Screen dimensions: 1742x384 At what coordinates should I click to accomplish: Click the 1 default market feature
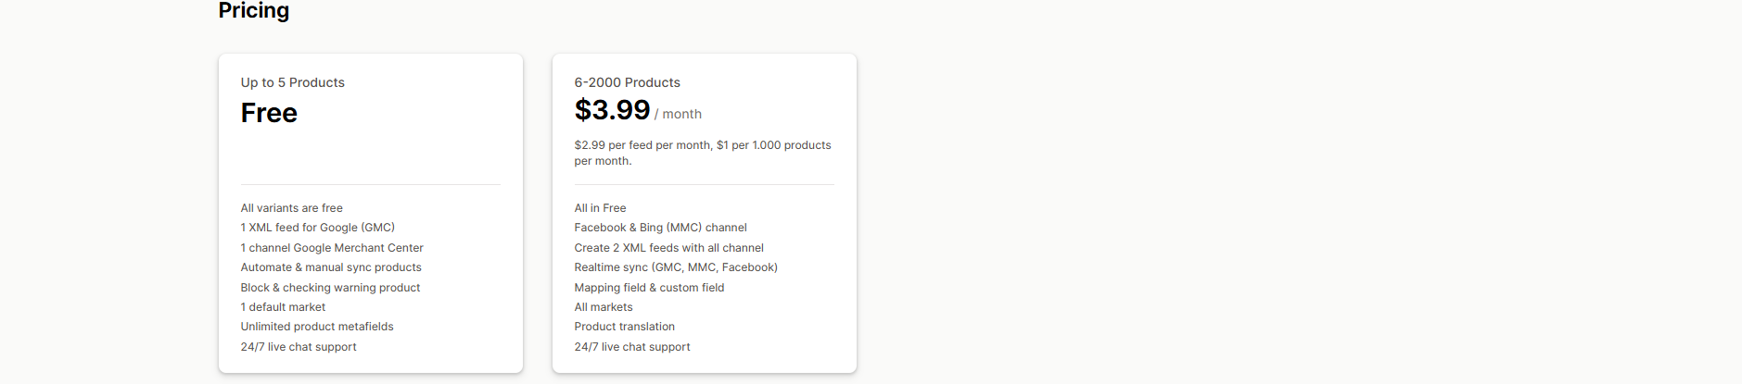tap(283, 307)
